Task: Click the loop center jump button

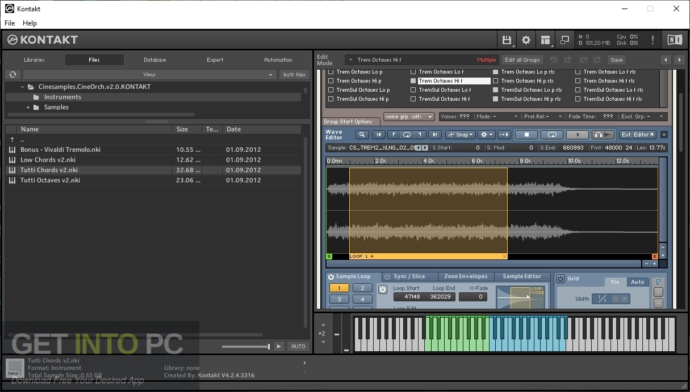Action: point(407,135)
